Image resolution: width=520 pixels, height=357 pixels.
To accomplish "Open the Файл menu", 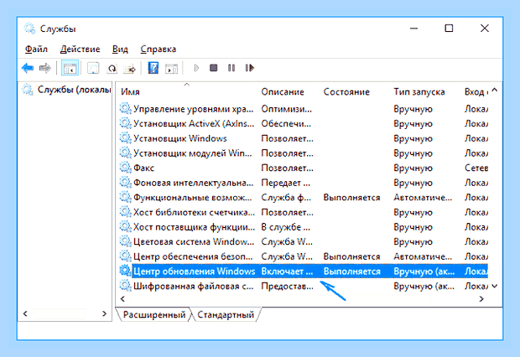I will (36, 49).
